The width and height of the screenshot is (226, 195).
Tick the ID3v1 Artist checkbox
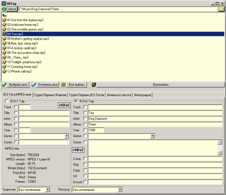click(x=16, y=119)
